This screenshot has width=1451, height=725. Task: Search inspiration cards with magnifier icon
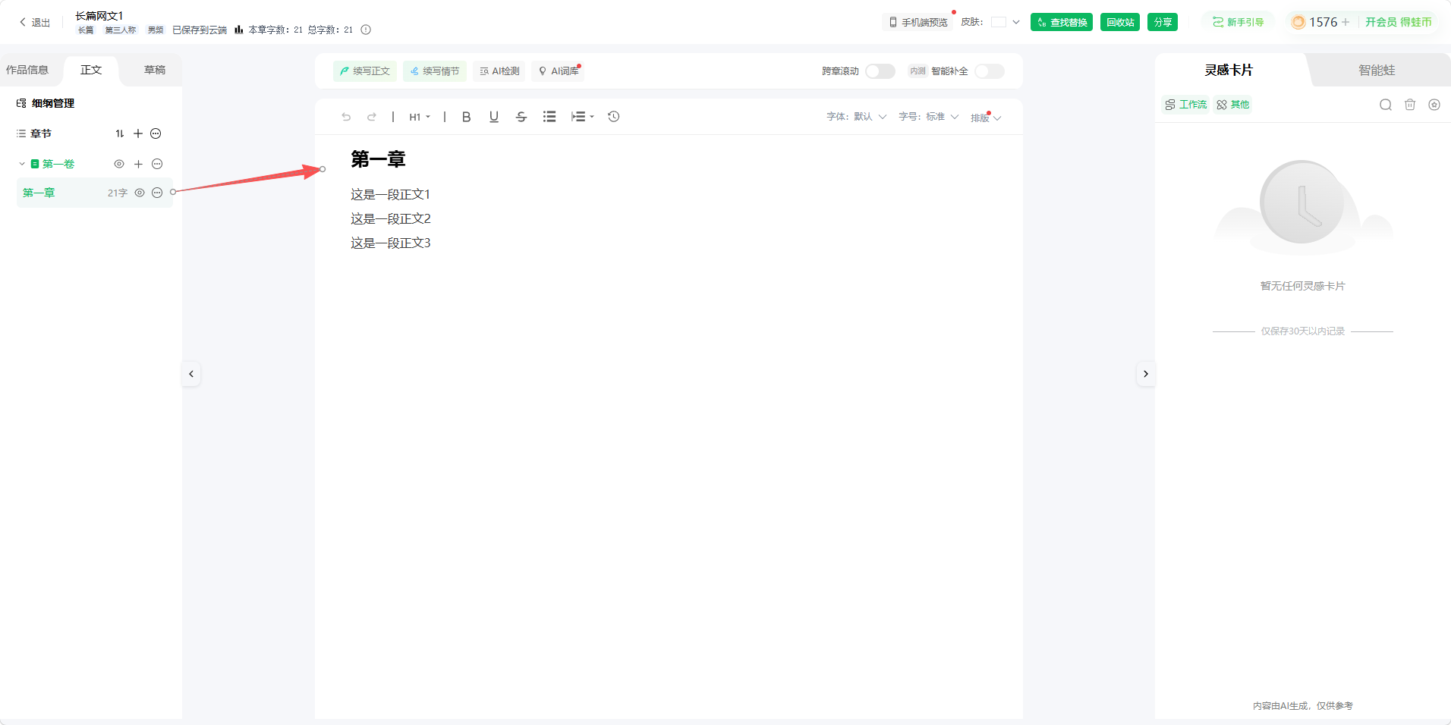pos(1386,105)
